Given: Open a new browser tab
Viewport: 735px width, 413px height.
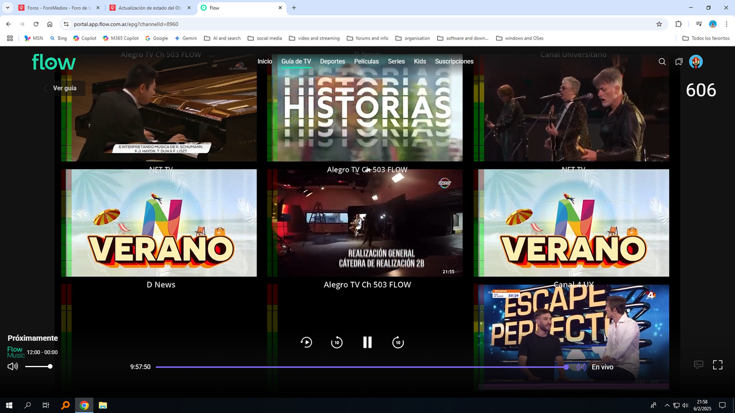Looking at the screenshot, I should point(294,8).
